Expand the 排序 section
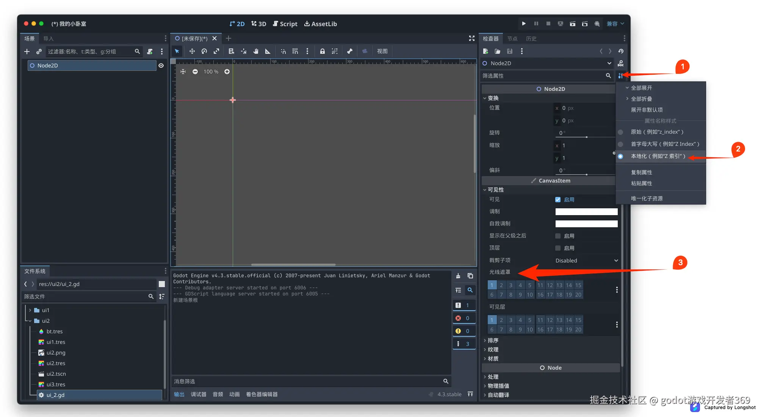761x417 pixels. 493,340
